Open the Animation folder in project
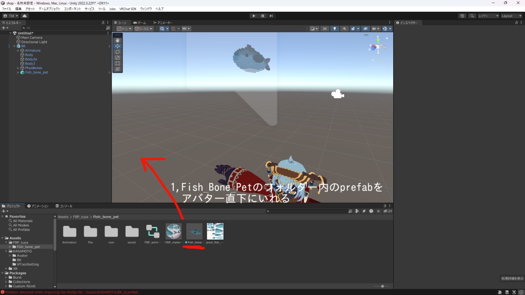Image resolution: width=525 pixels, height=295 pixels. tap(69, 234)
